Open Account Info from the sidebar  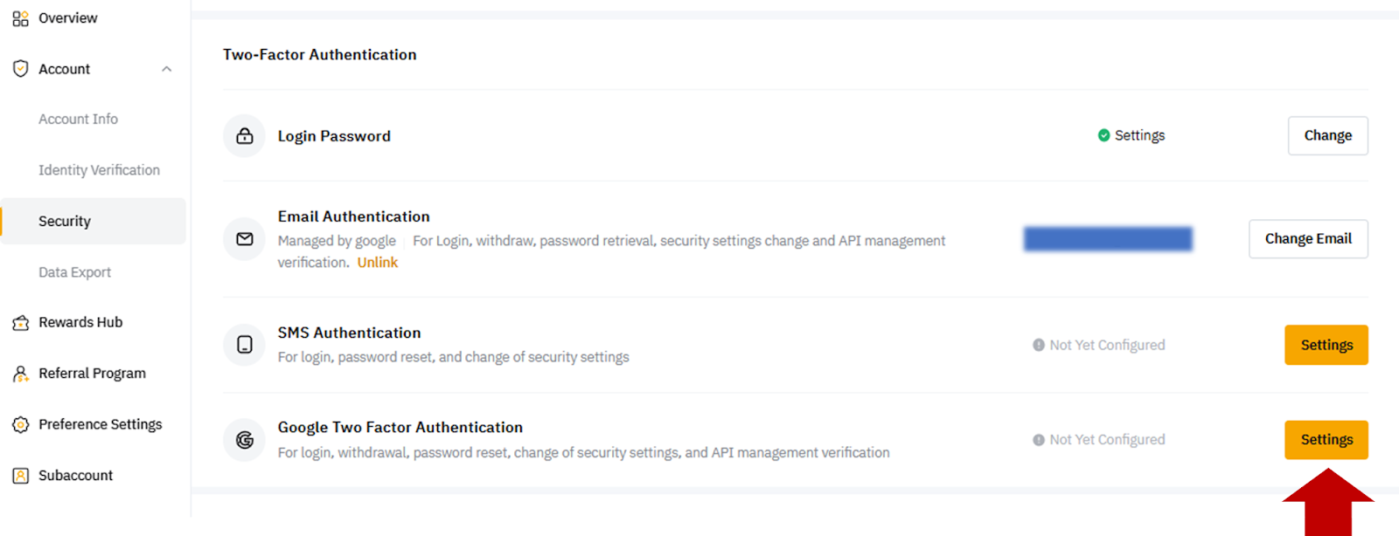[x=78, y=119]
